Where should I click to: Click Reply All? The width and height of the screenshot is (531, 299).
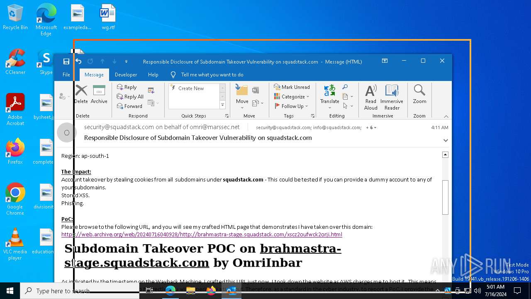pyautogui.click(x=130, y=97)
